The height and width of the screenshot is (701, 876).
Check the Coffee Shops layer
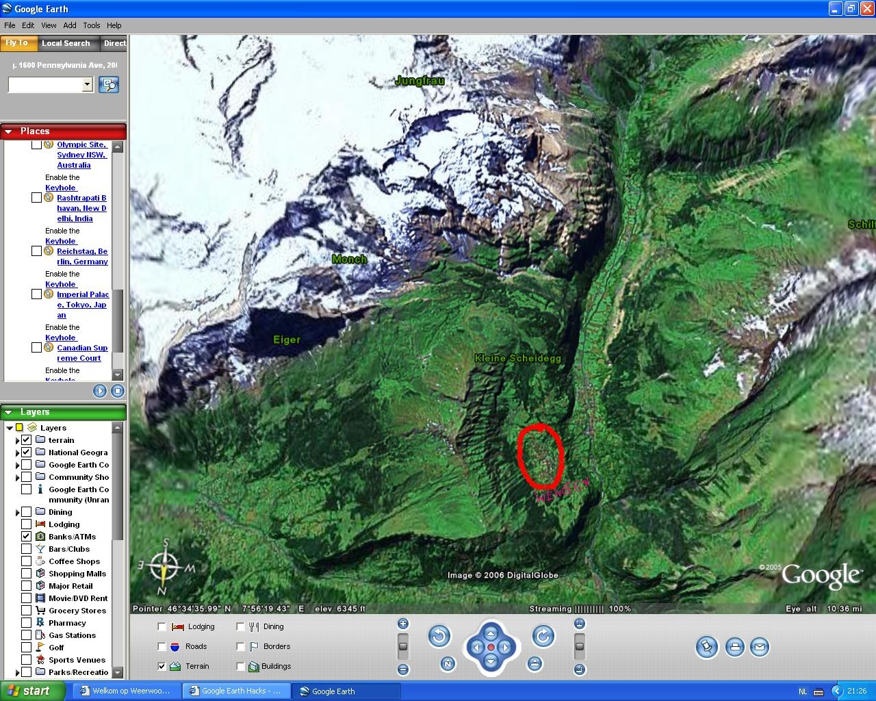click(26, 561)
